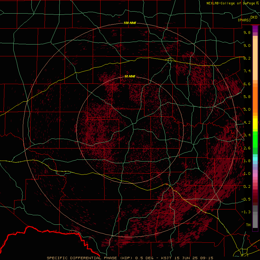Click the purple segment atop the color bar
This screenshot has width=260, height=260.
pos(255,29)
